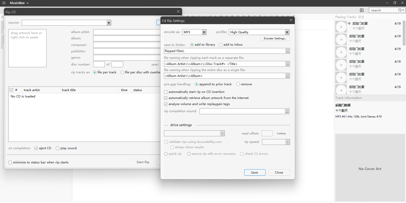The height and width of the screenshot is (203, 406).
Task: Click the panel layout icon near search
Action: pos(362,10)
